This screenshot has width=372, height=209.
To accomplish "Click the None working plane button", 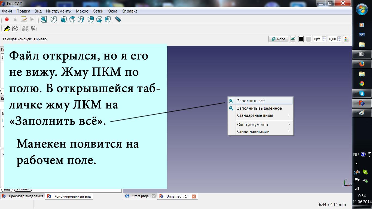I will [278, 39].
